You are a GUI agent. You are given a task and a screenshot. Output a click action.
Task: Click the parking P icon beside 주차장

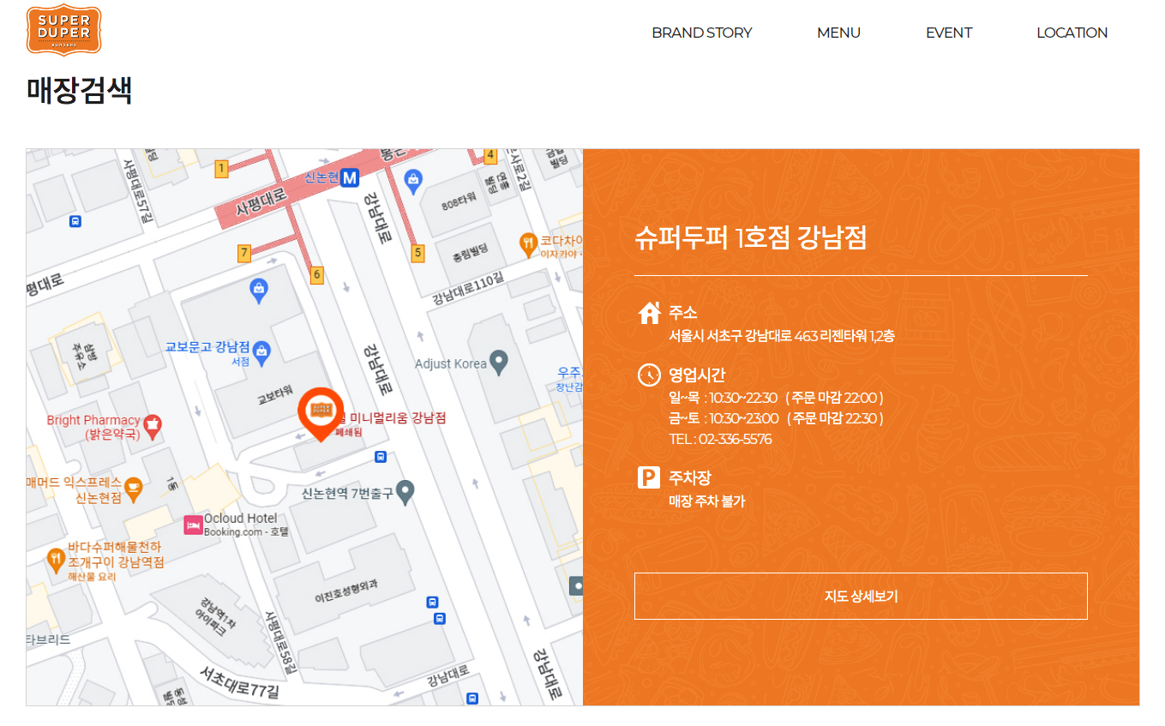click(649, 477)
